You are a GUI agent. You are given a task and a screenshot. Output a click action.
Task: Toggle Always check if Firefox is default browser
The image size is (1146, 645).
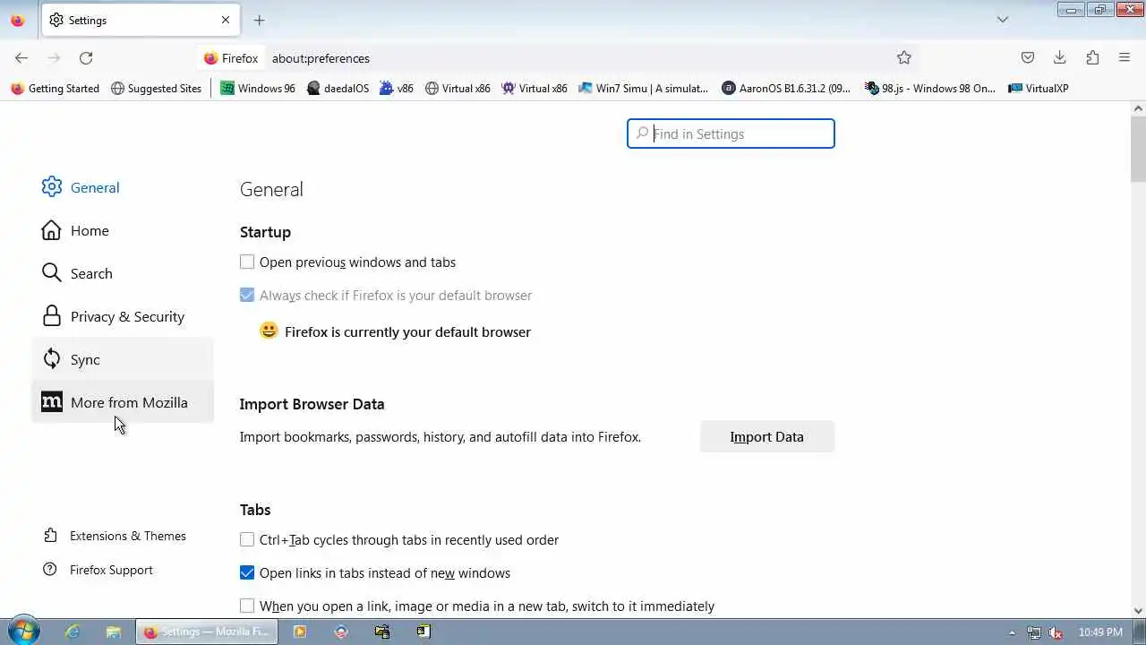(247, 296)
